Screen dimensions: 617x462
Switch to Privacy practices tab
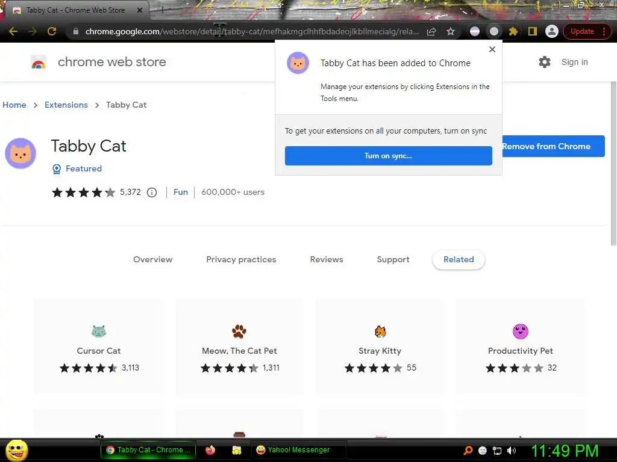[x=241, y=259]
